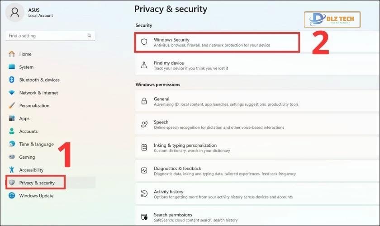Open the Windows Update section
This screenshot has width=380, height=226.
[x=36, y=196]
